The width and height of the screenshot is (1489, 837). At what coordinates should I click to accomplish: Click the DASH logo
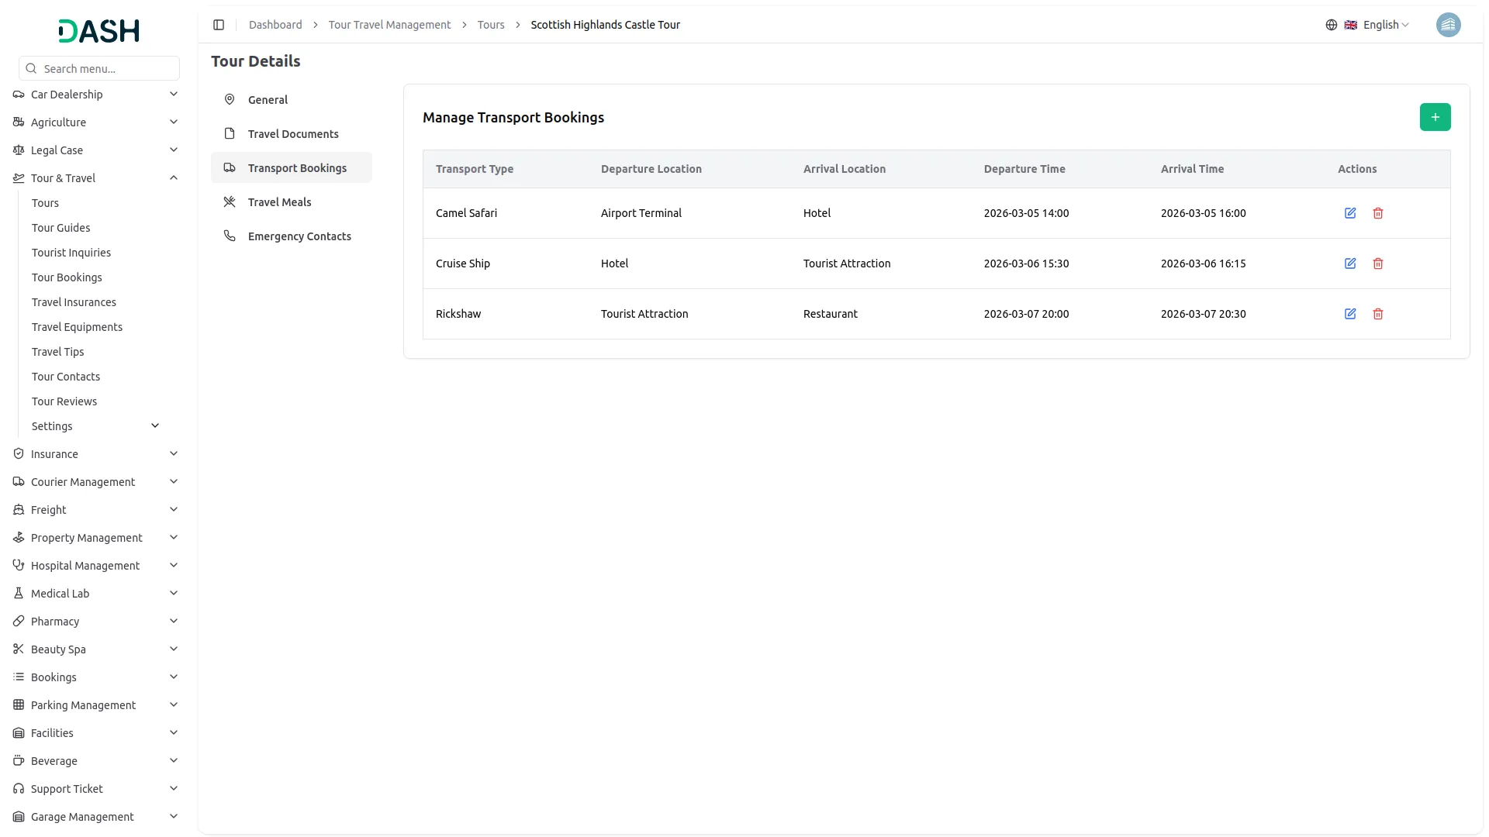(99, 31)
